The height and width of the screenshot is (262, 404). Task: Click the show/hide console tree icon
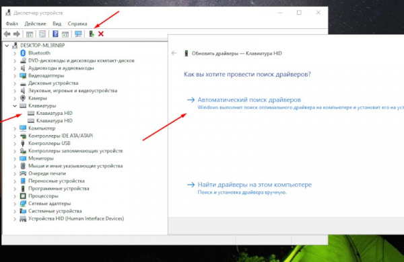pyautogui.click(x=30, y=34)
